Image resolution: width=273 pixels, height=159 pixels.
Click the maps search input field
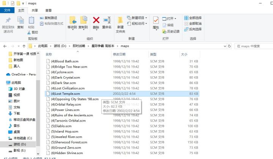point(254,46)
